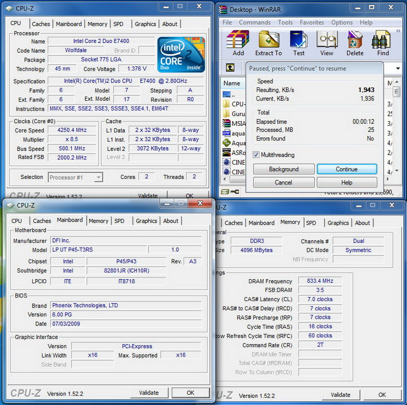This screenshot has height=405, width=407.
Task: Click the Find binoculars icon in WinRAR
Action: 381,39
